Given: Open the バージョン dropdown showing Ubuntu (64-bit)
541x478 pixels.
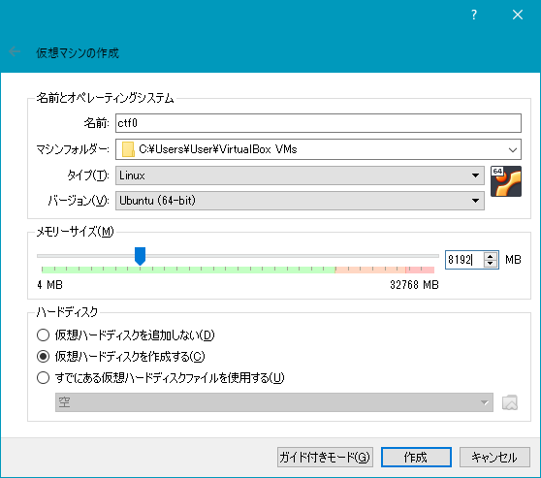Looking at the screenshot, I should 300,201.
